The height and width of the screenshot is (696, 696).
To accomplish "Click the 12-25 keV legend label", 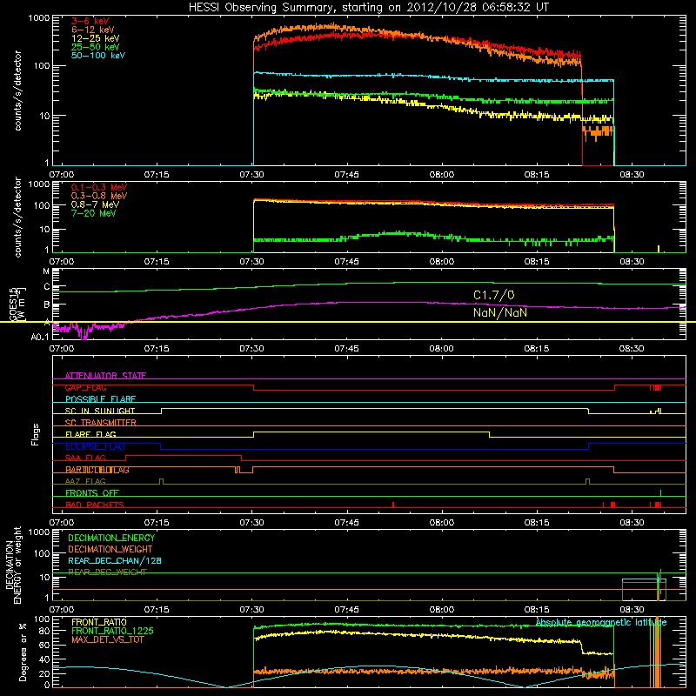I will (96, 38).
